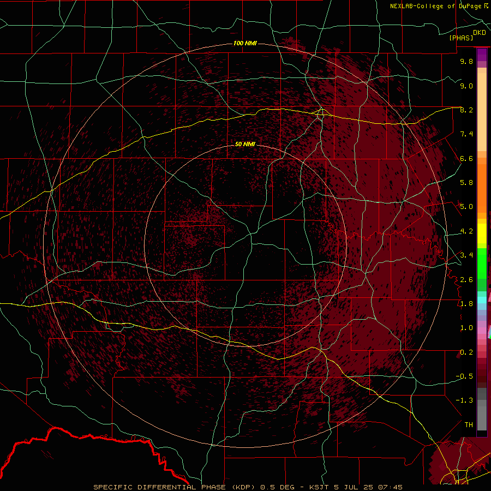Click the -1.3 scale value

click(464, 400)
